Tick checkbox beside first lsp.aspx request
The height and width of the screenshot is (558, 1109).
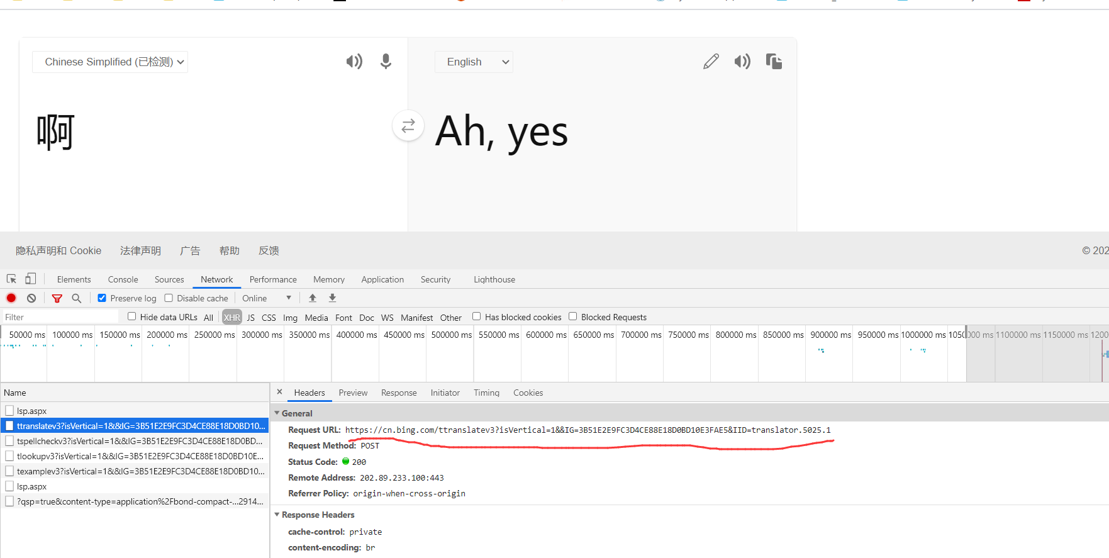click(9, 411)
